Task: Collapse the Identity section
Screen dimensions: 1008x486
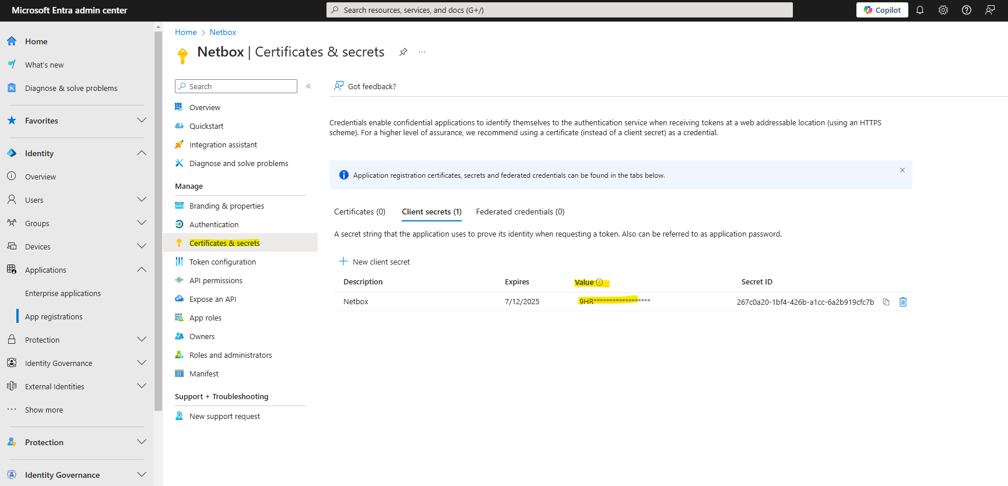Action: click(x=142, y=153)
